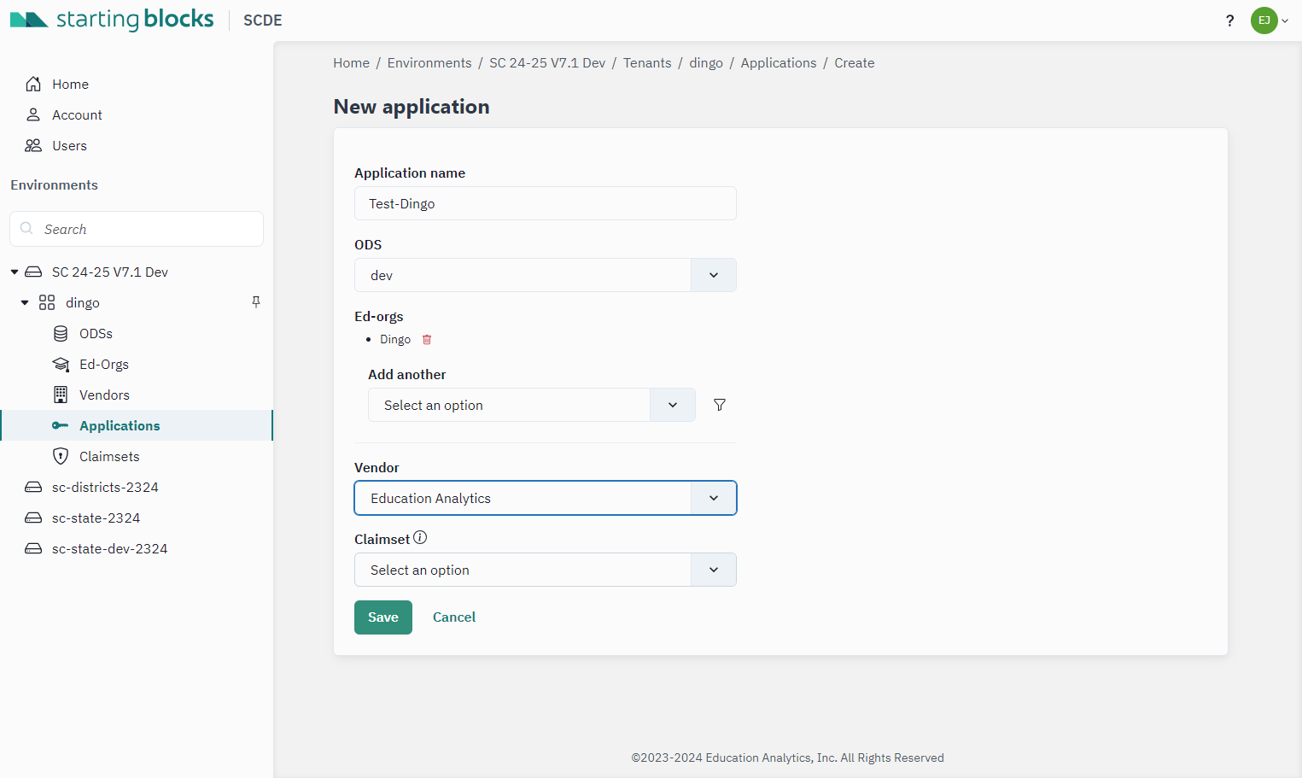1302x778 pixels.
Task: Save the new application
Action: 383,617
